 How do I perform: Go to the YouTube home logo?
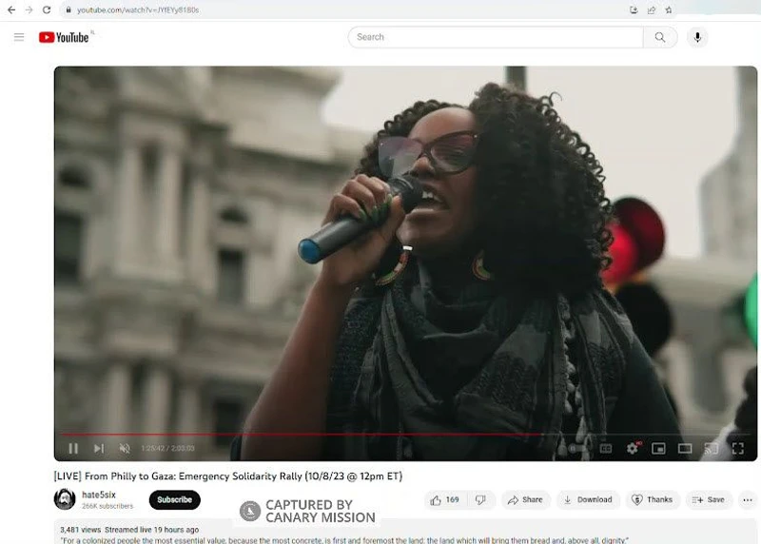pos(64,37)
